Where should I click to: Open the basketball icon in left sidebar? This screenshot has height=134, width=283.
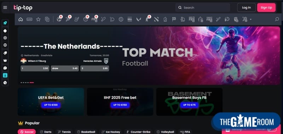point(5,45)
